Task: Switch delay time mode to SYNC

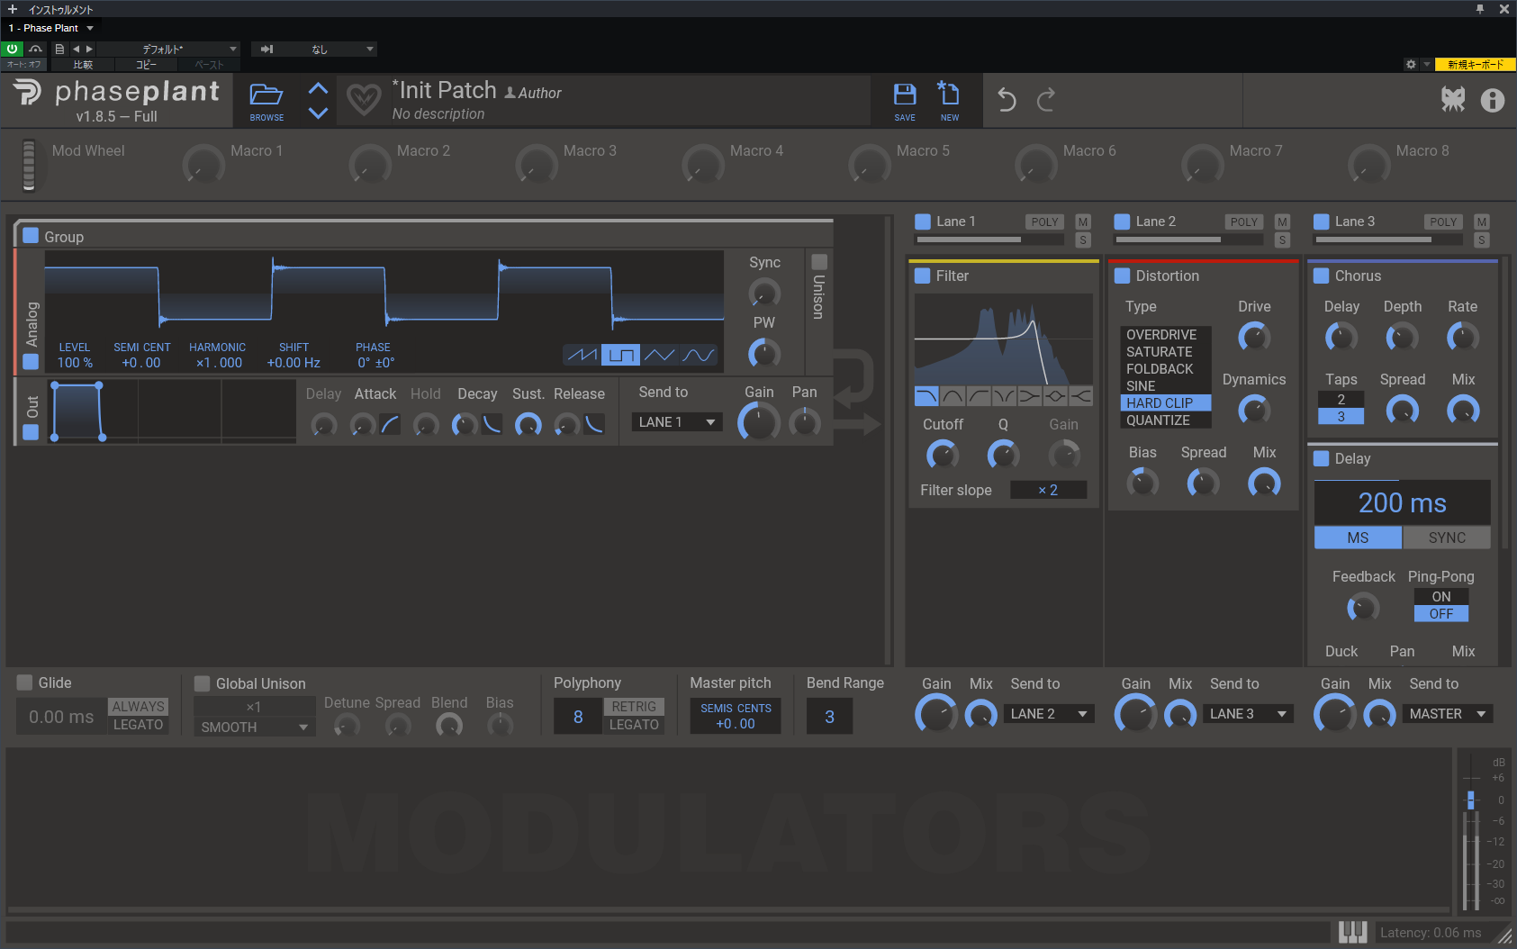Action: pyautogui.click(x=1447, y=538)
